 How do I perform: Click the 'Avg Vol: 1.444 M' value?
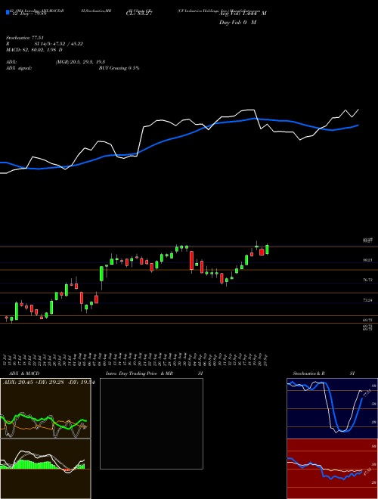243,14
